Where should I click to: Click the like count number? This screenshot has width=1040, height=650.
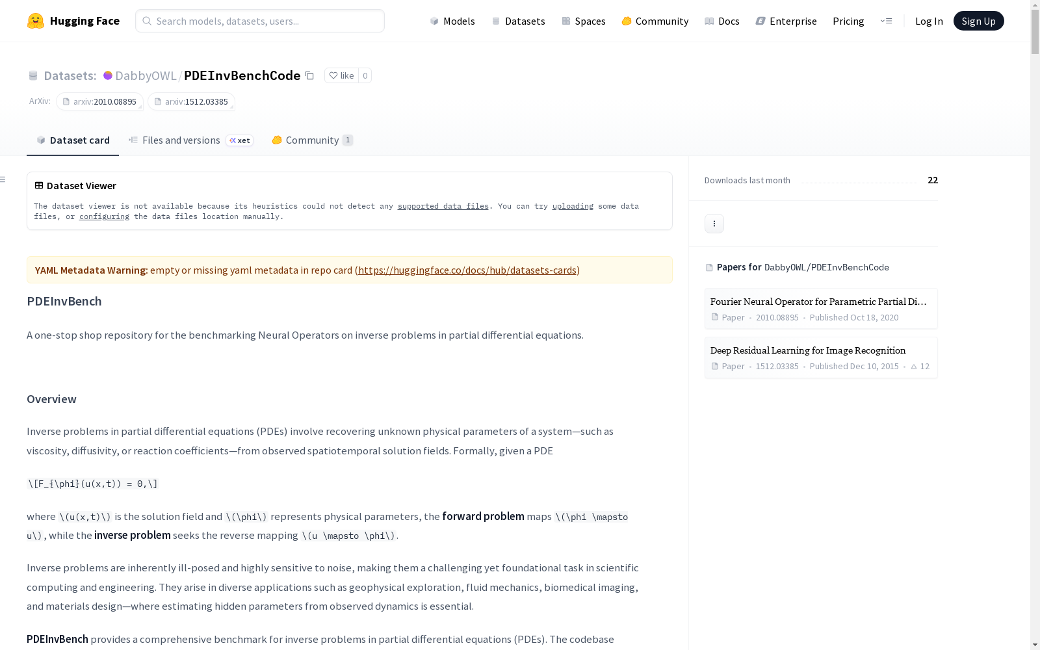point(365,75)
